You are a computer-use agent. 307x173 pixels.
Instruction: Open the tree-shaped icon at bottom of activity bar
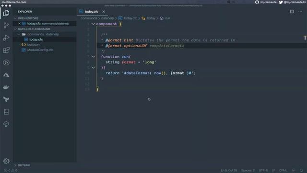[6, 124]
